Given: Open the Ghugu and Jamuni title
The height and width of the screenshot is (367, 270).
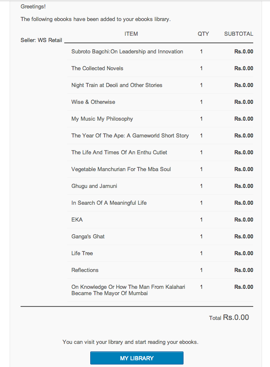Looking at the screenshot, I should (x=94, y=186).
